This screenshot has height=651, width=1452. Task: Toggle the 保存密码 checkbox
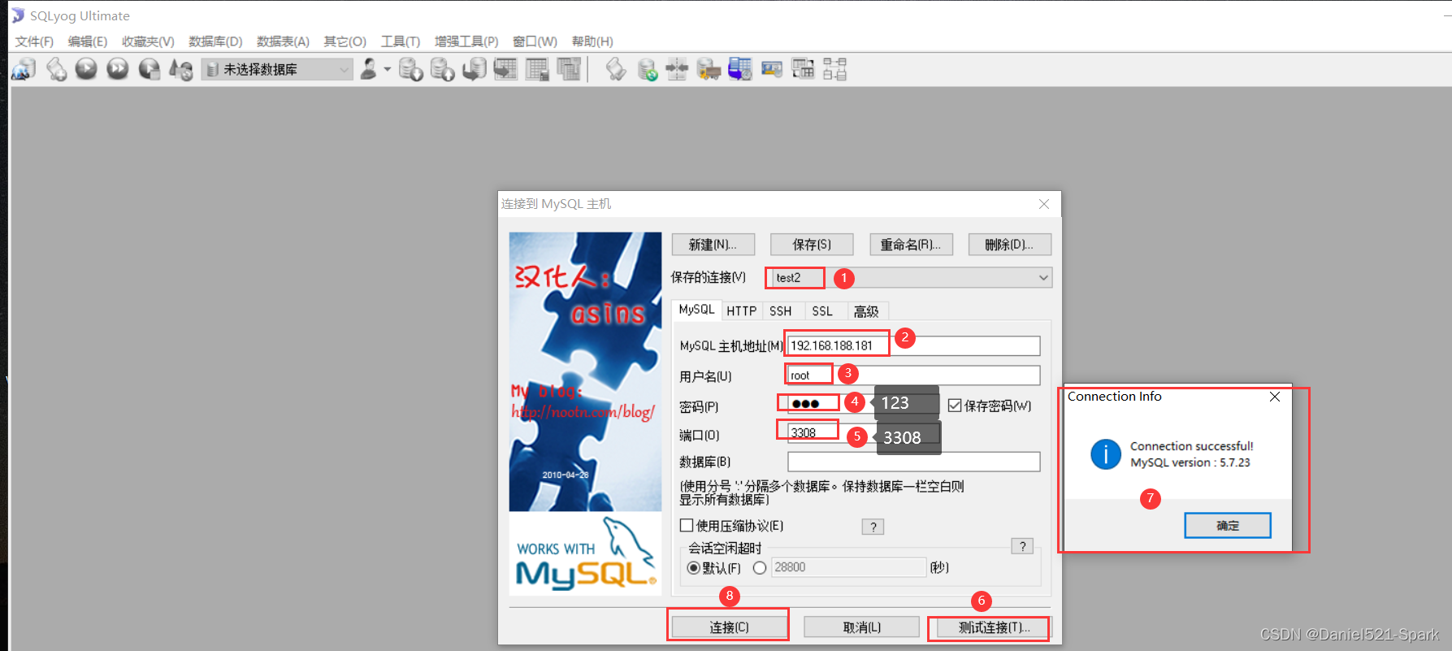(x=955, y=406)
